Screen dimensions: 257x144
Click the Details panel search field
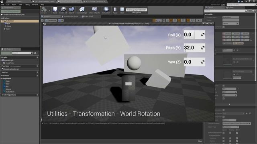(x=226, y=11)
